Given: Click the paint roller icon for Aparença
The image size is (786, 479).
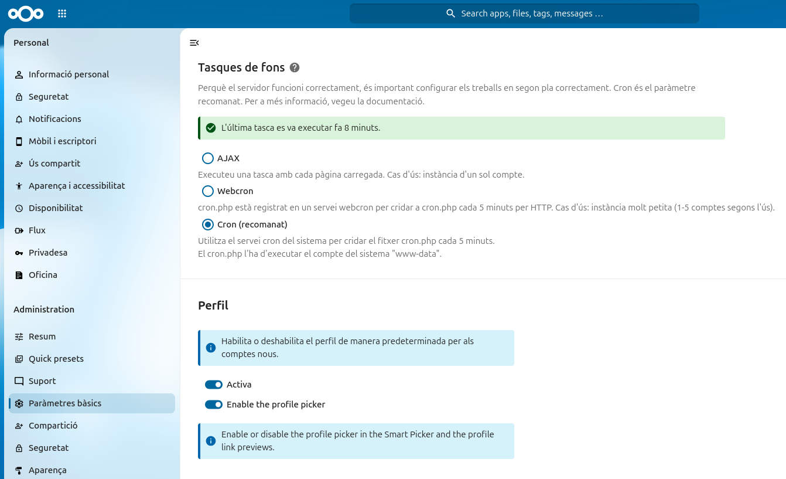Looking at the screenshot, I should pos(19,470).
